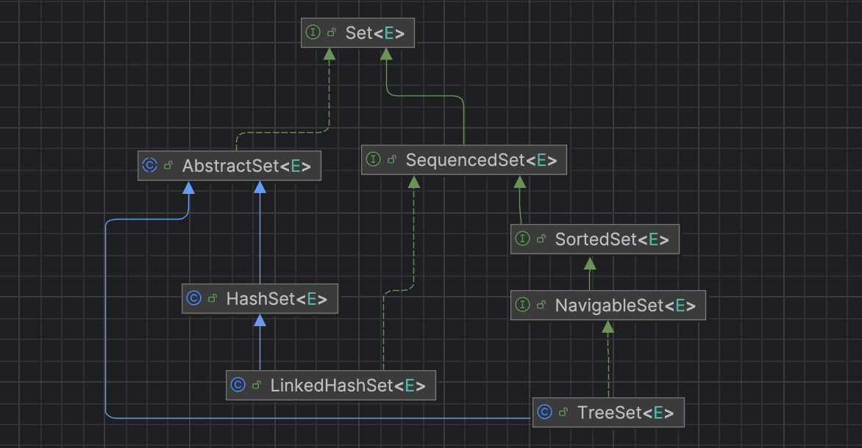Click the interface icon on the Set node
The image size is (862, 448).
(313, 33)
